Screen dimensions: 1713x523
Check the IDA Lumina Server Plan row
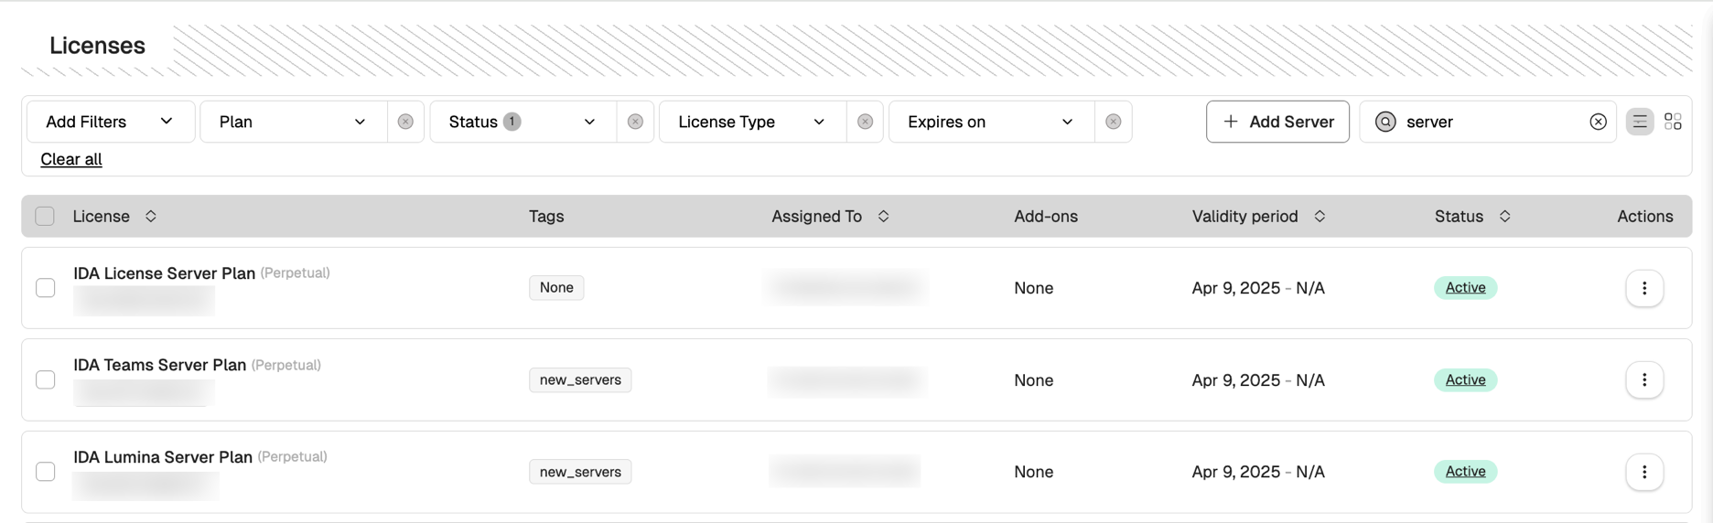coord(46,472)
